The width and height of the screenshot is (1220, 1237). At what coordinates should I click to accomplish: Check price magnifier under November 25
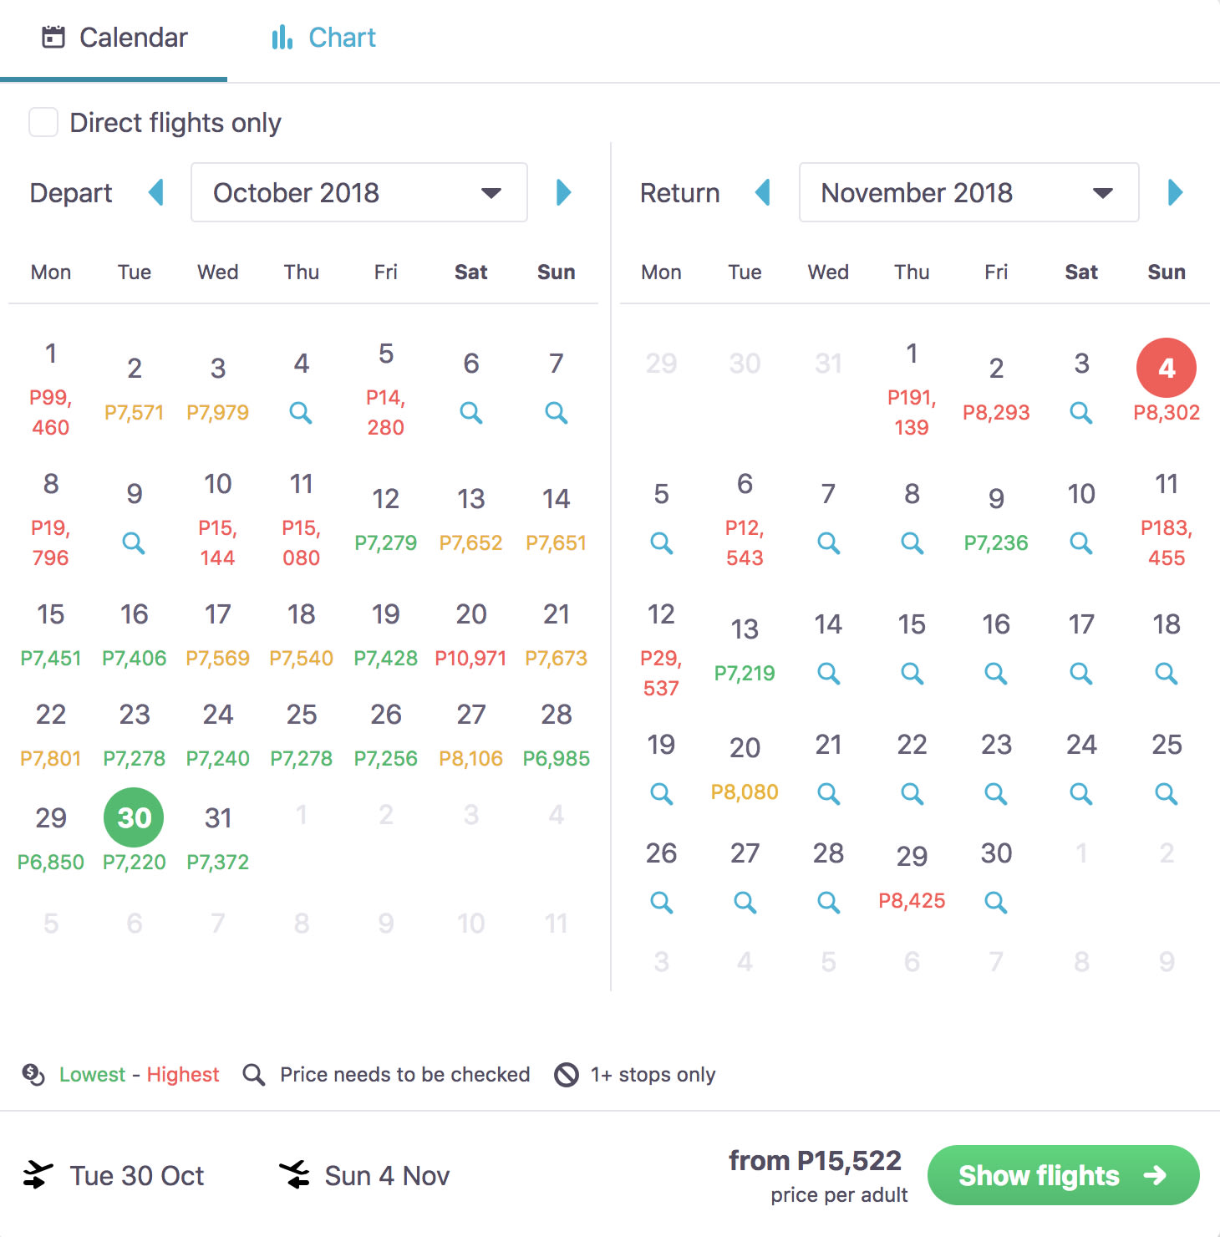point(1167,793)
